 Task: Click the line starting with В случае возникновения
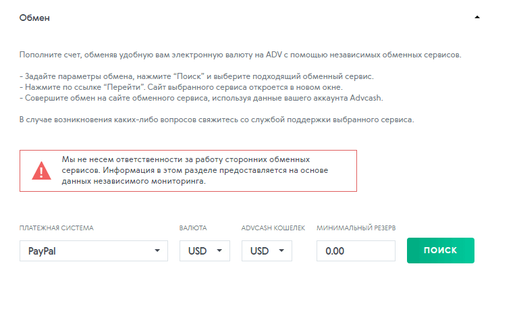[216, 120]
